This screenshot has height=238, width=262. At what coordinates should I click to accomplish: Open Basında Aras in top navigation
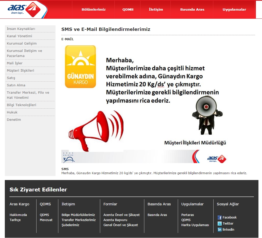coord(192,10)
